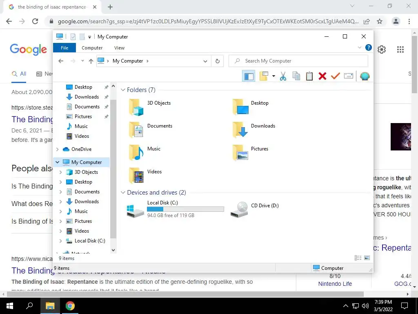Image resolution: width=418 pixels, height=314 pixels.
Task: Click the Google logo
Action: [x=28, y=49]
